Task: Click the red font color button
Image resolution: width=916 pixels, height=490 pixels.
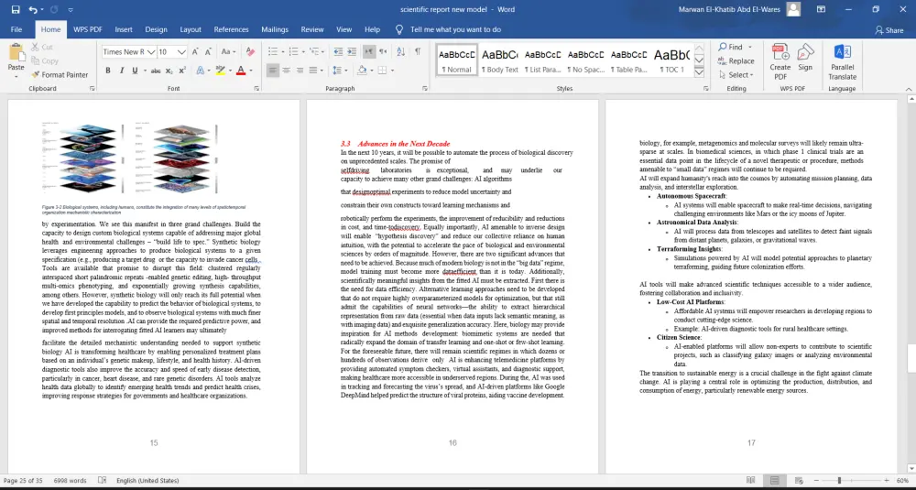Action: click(x=240, y=71)
